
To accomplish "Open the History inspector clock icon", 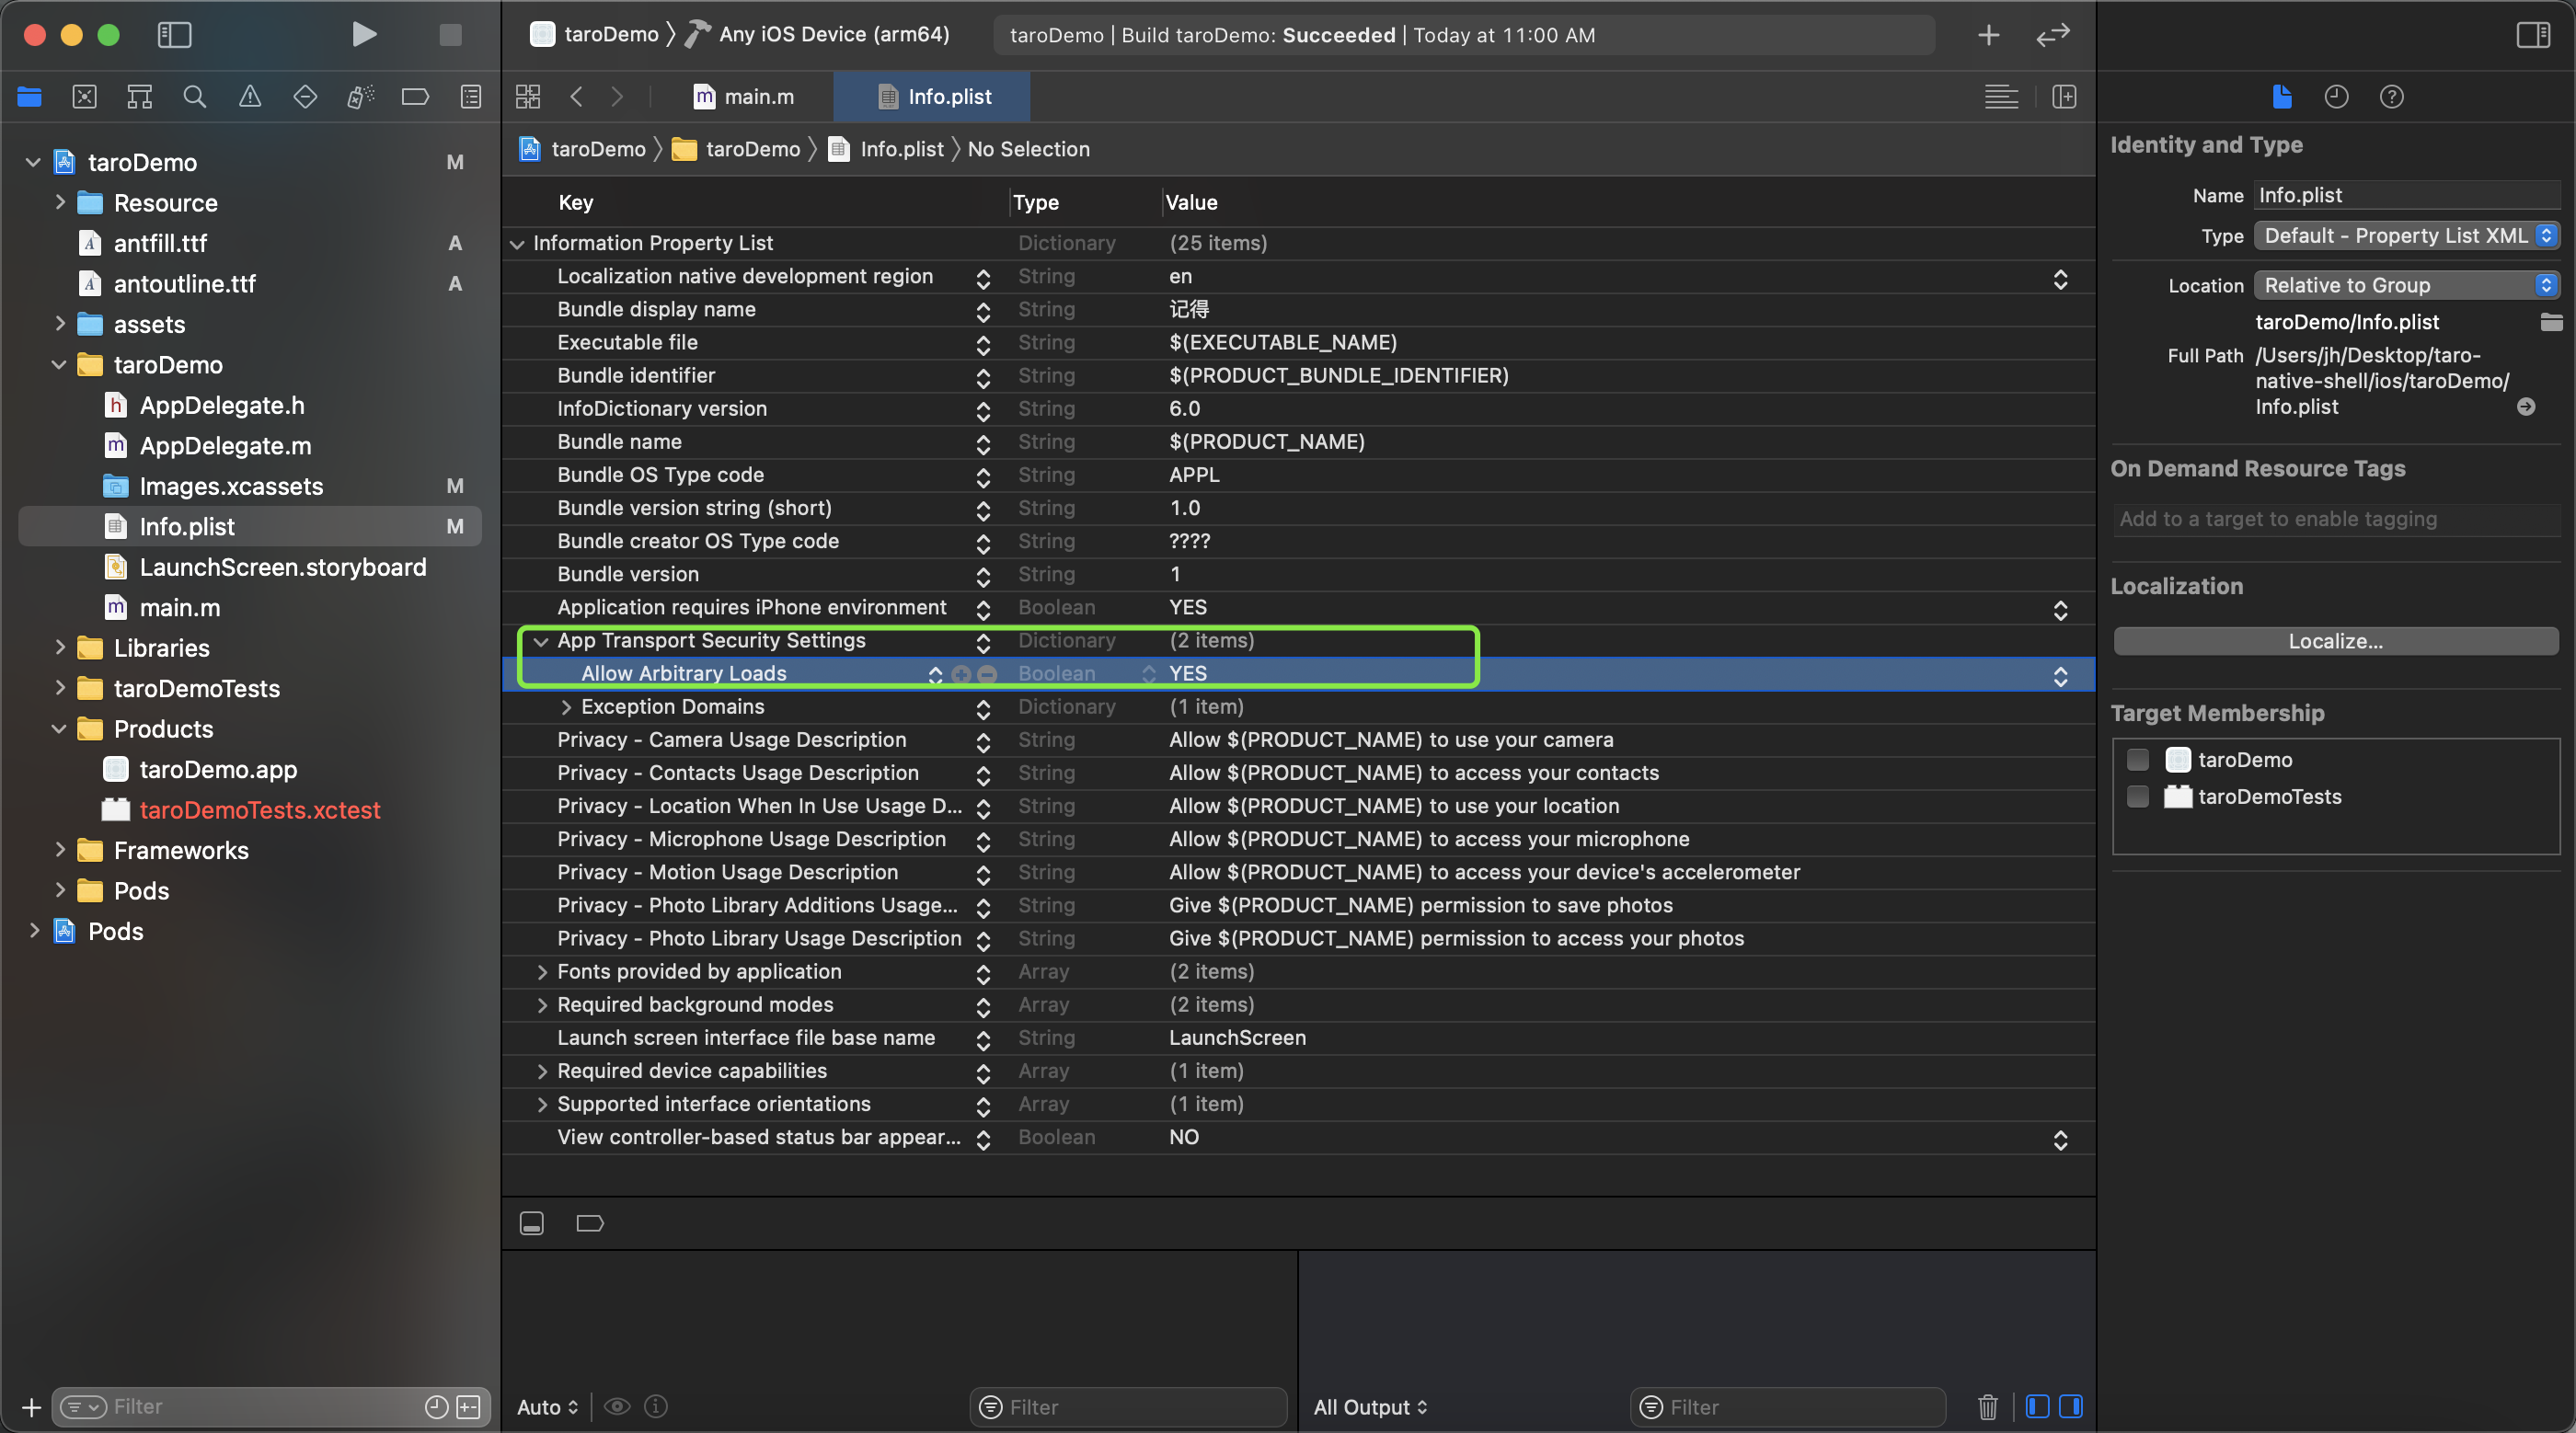I will (2336, 97).
